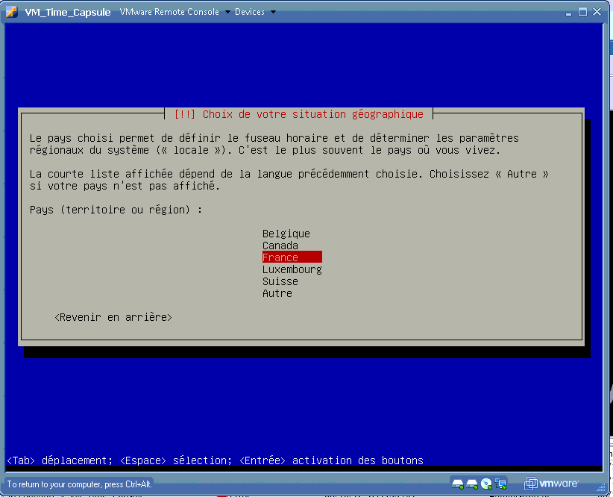This screenshot has width=613, height=497.
Task: Click the CD/DVD drive status icon
Action: coord(486,484)
